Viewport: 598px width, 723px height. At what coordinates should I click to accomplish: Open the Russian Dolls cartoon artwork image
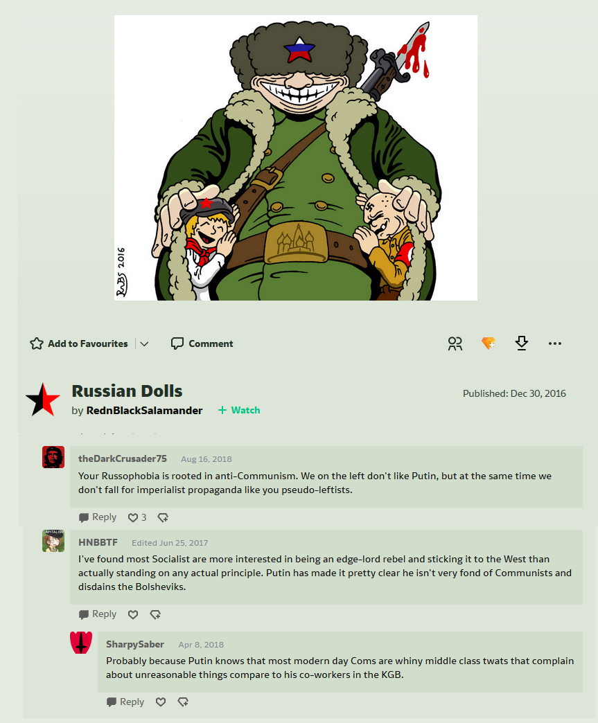296,158
